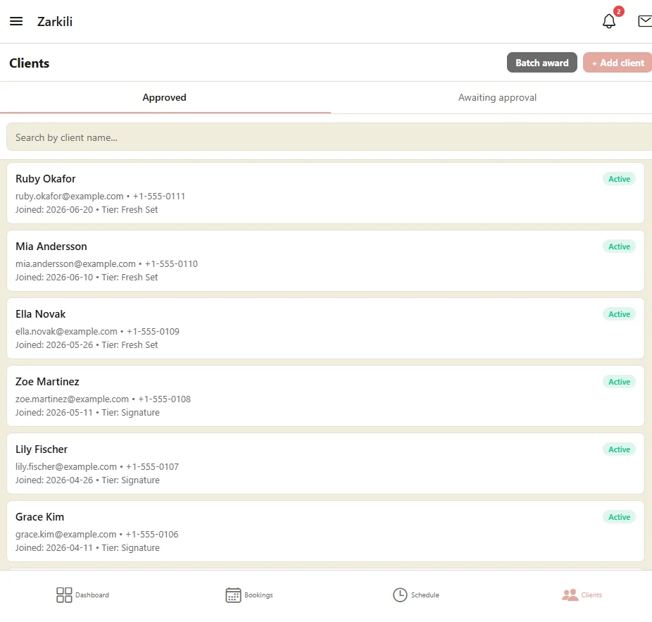The image size is (652, 622).
Task: Click ella.novak@example.com email text
Action: 66,331
